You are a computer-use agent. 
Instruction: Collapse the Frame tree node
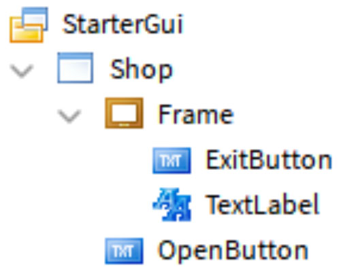coord(69,116)
